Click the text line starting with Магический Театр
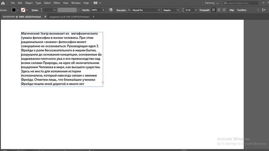 coord(59,34)
